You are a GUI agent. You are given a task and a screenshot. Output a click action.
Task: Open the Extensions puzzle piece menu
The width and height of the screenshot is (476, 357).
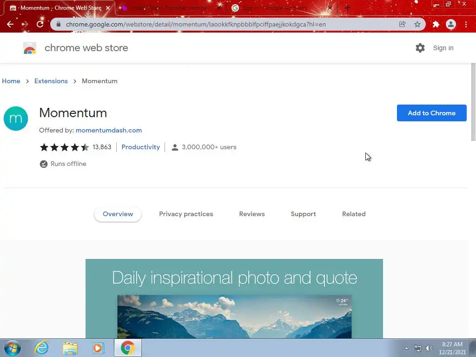(436, 24)
